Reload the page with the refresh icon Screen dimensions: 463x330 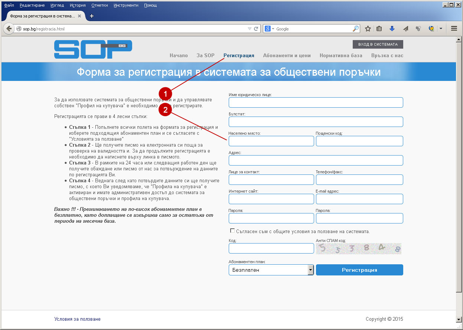(x=256, y=29)
